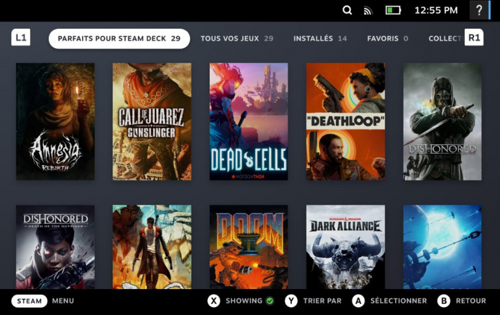Image resolution: width=500 pixels, height=315 pixels.
Task: Click the X button glyph for Showing
Action: [214, 301]
